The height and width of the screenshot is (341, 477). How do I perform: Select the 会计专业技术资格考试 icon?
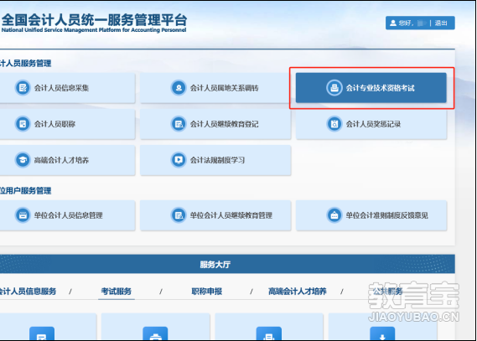(x=334, y=88)
